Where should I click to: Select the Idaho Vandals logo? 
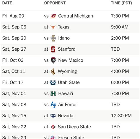[x=53, y=38]
